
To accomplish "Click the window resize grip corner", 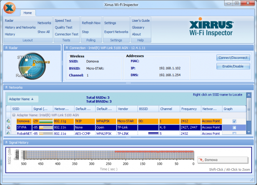I will tap(252, 180).
